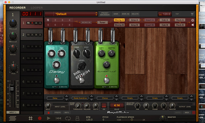The height and width of the screenshot is (123, 205).
Task: Switch to the LOOPER tab
Action: pyautogui.click(x=37, y=8)
